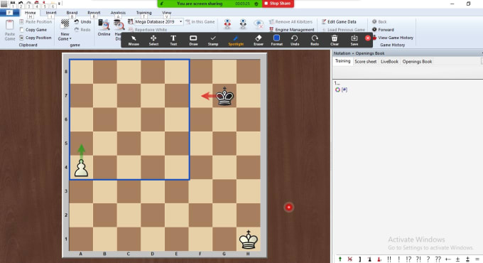Open the Training ribbon tab
483x263 pixels.
(144, 13)
